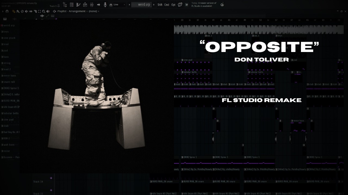Click timeline bar marker 33
This screenshot has height=195, width=348.
[x=182, y=20]
